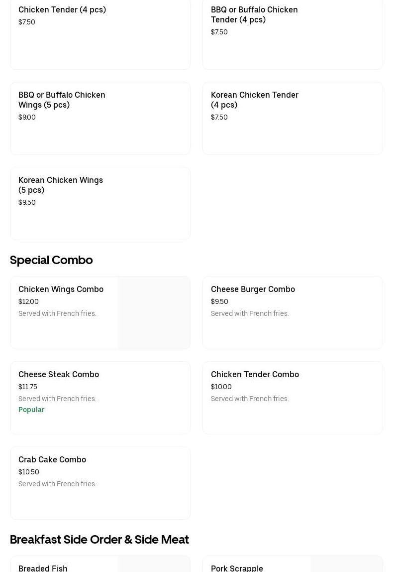Click the Chicken Wings Combo image placeholder
400x572 pixels.
pos(154,313)
